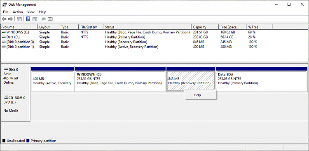
Task: Sort by the Volume column header
Action: click(19, 27)
